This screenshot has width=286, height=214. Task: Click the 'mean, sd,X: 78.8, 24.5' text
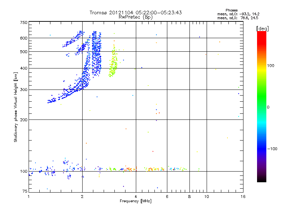tap(238, 18)
